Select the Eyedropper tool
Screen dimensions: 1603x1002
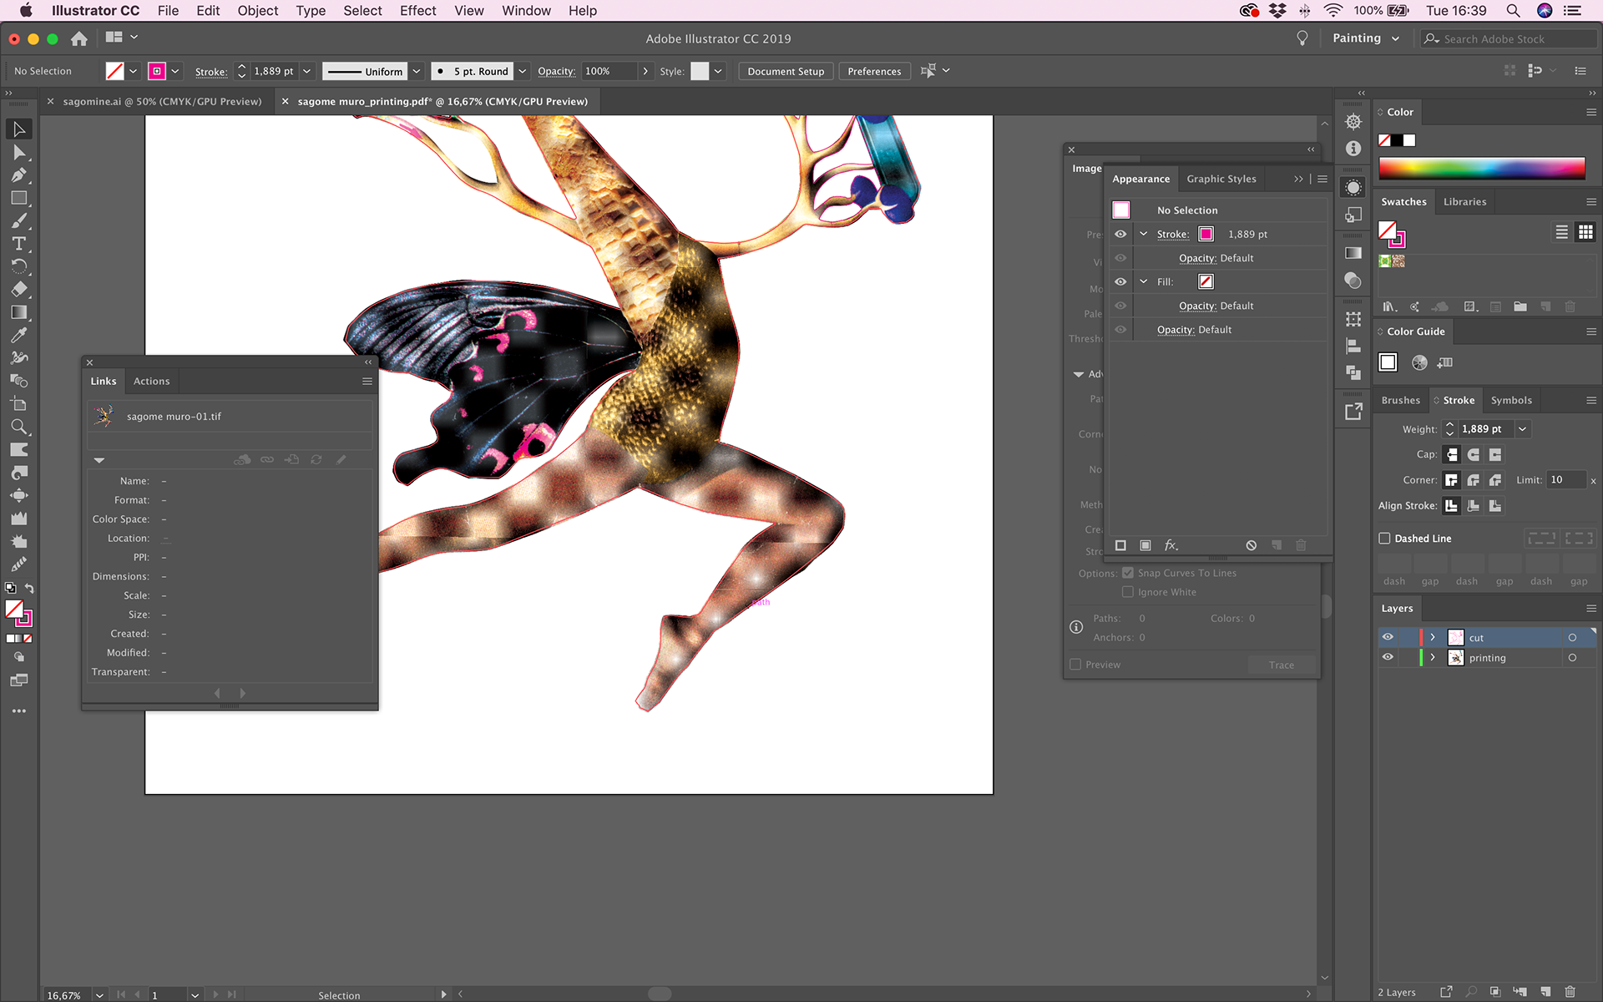point(19,335)
